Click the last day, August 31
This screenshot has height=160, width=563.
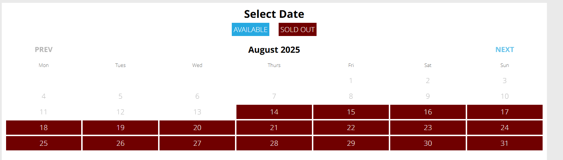coord(504,143)
